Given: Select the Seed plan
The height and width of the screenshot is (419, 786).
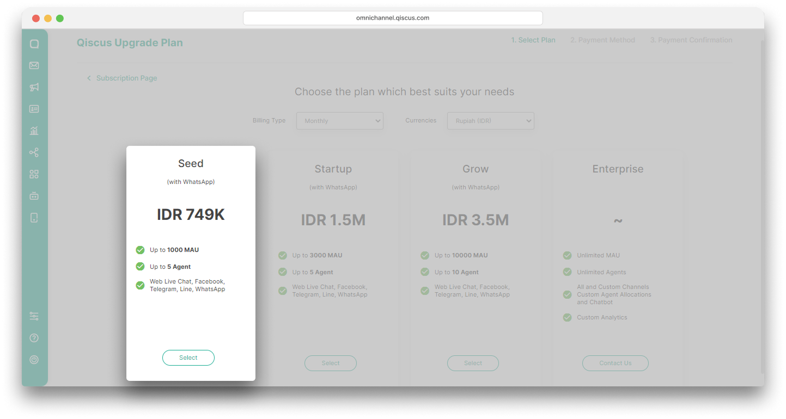Looking at the screenshot, I should [188, 358].
